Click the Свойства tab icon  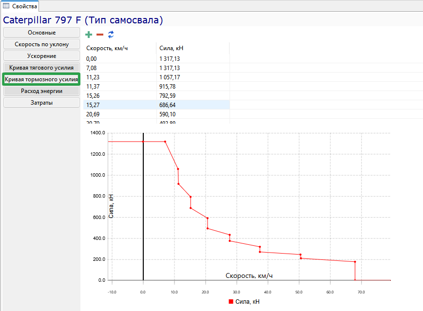tap(6, 6)
